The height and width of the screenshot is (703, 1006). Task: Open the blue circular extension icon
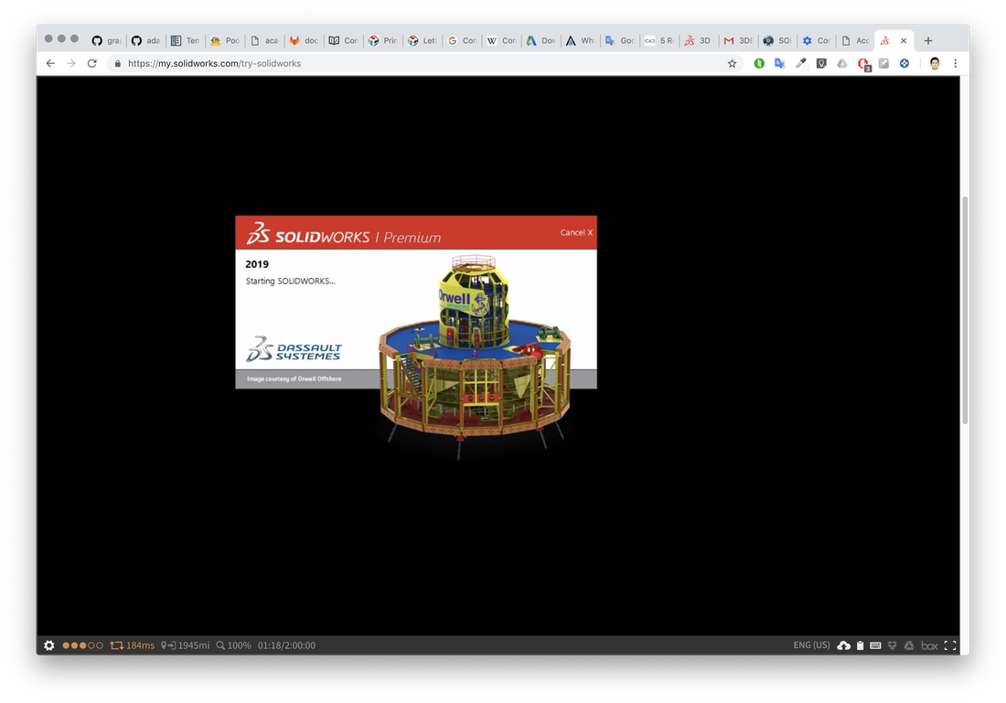(x=904, y=63)
